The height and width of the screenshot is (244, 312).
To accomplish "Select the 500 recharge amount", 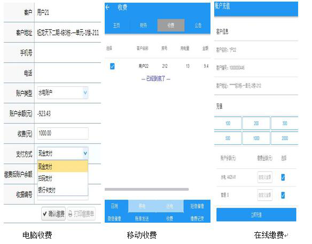I will tap(228, 139).
